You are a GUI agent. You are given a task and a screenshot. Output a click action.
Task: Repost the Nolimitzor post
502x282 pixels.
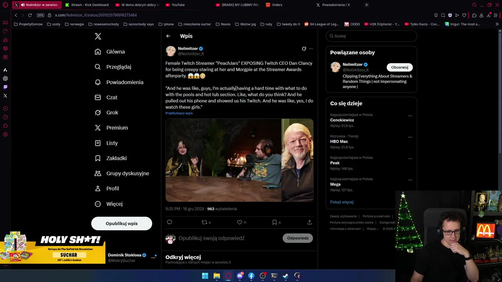(x=206, y=222)
